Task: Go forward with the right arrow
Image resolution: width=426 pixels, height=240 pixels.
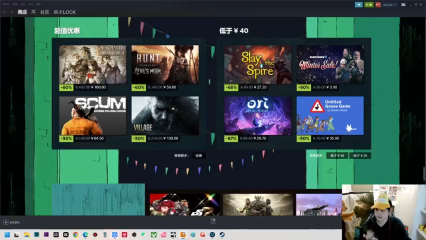Action: [x=12, y=12]
